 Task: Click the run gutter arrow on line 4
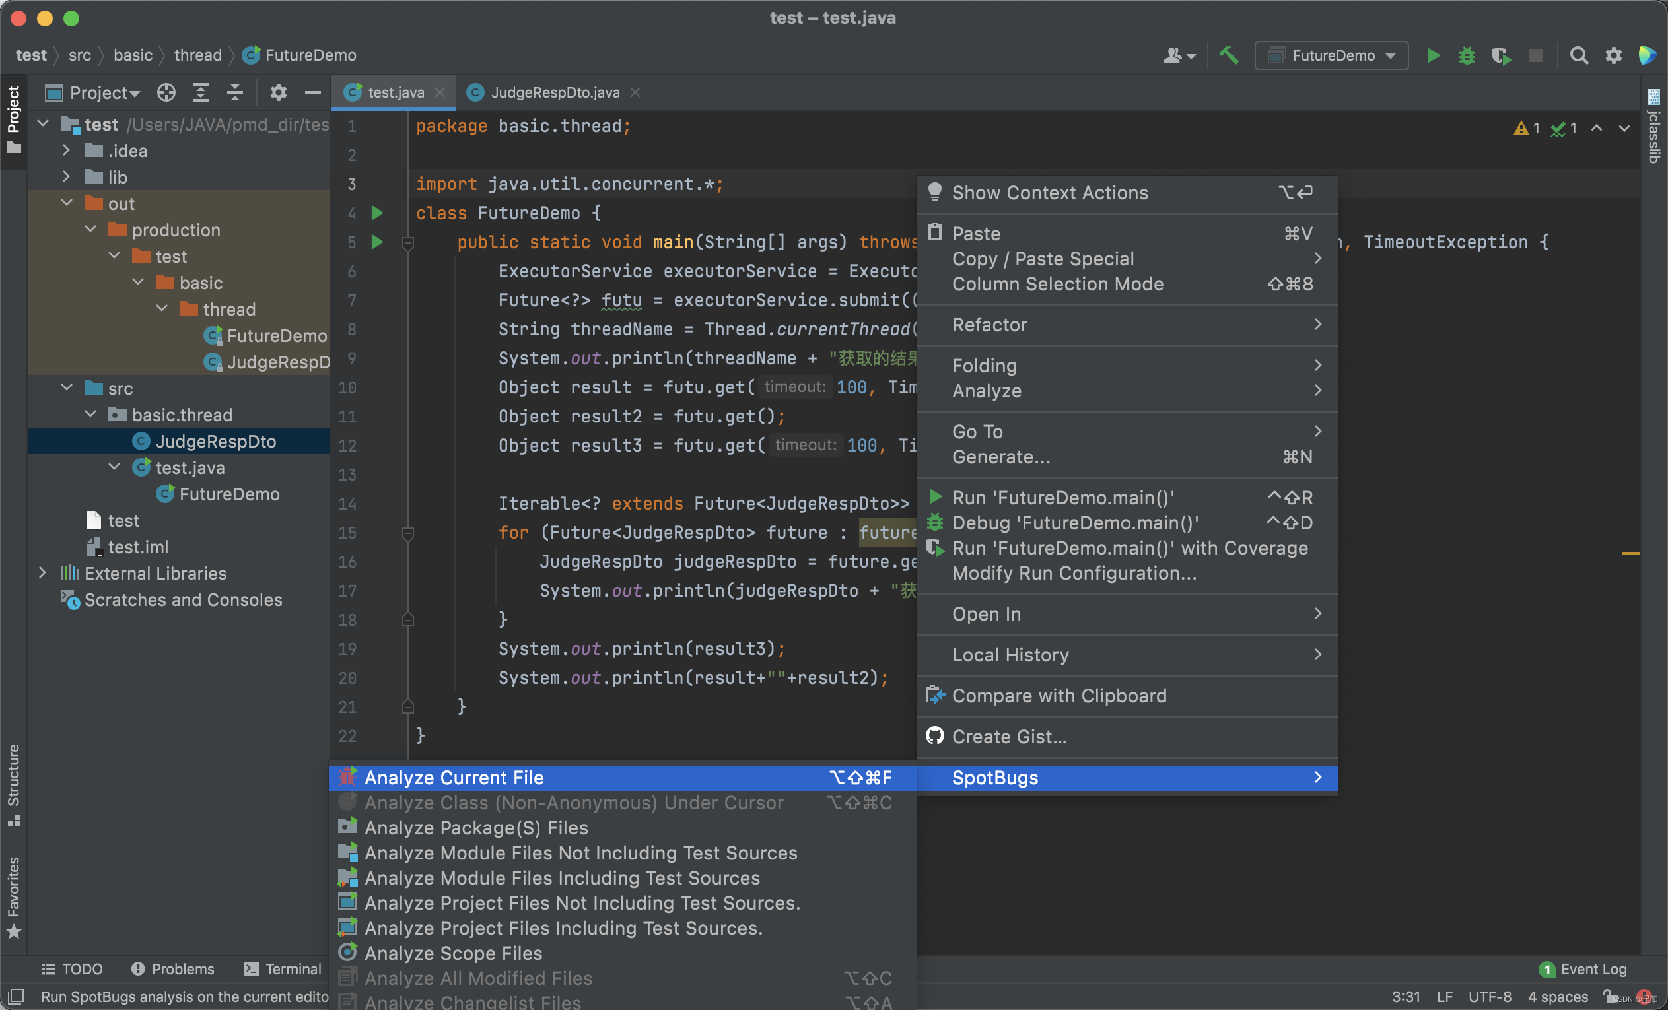(377, 213)
